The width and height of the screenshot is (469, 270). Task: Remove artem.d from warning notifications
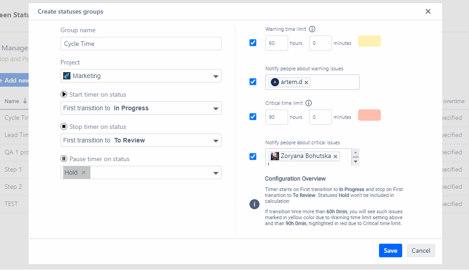coord(306,83)
